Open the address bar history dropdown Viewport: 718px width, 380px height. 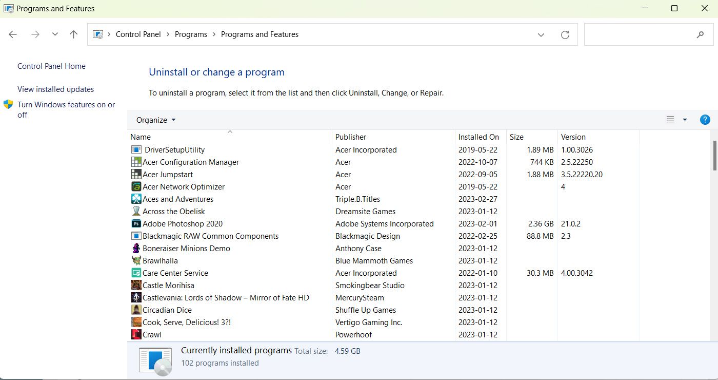[541, 35]
